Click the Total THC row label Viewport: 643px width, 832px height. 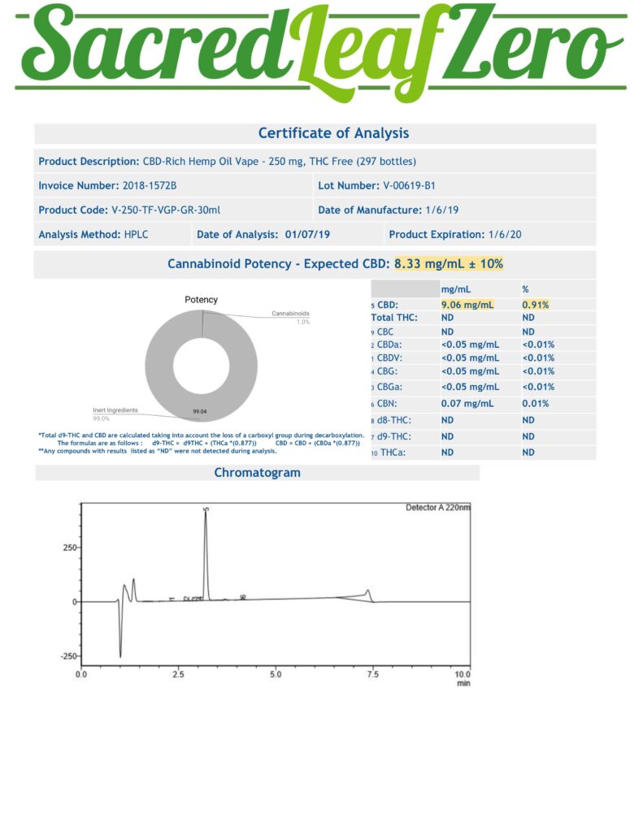(x=394, y=318)
